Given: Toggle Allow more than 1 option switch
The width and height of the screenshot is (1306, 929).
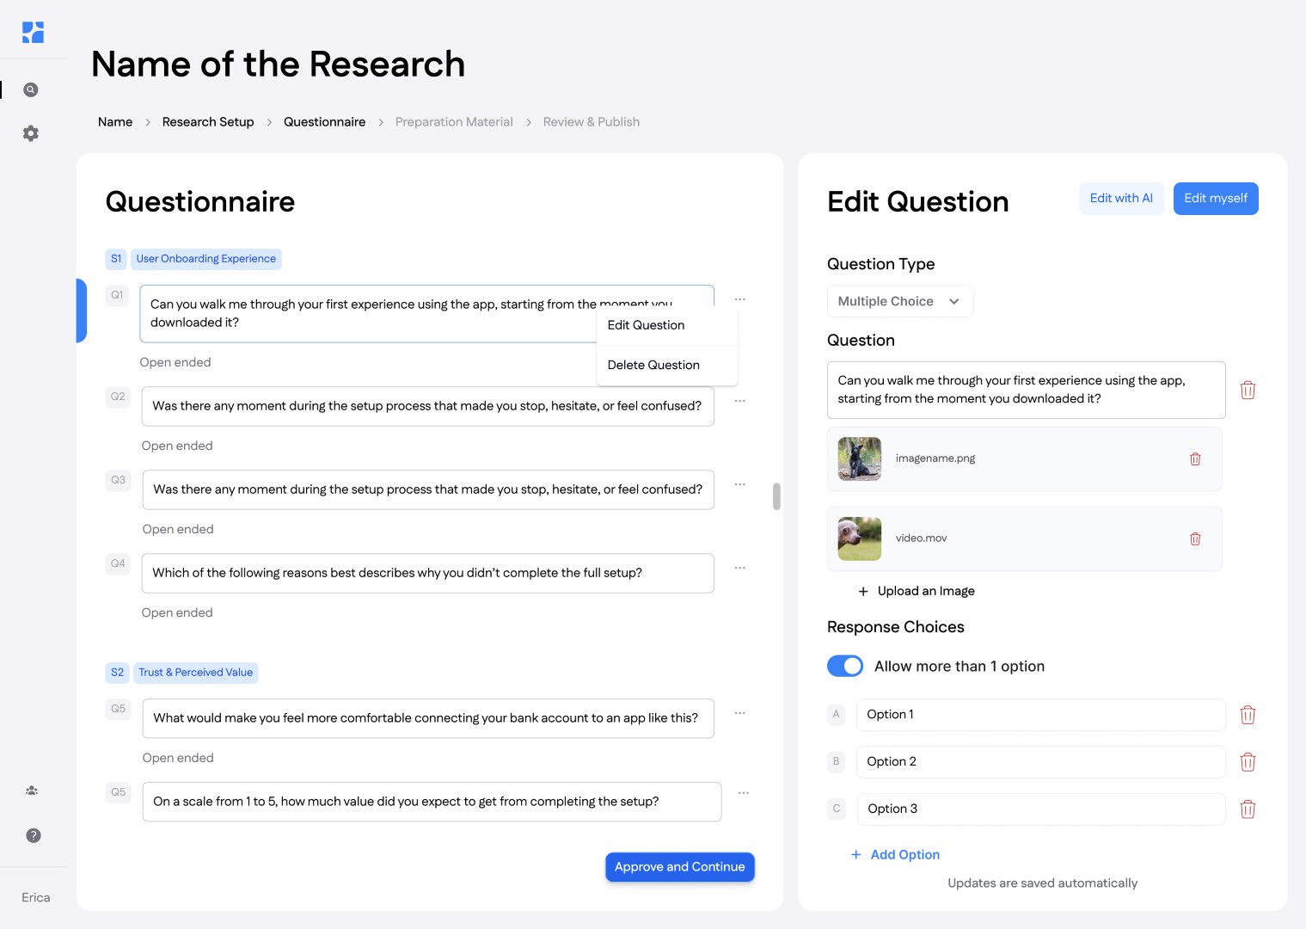Looking at the screenshot, I should pyautogui.click(x=845, y=667).
